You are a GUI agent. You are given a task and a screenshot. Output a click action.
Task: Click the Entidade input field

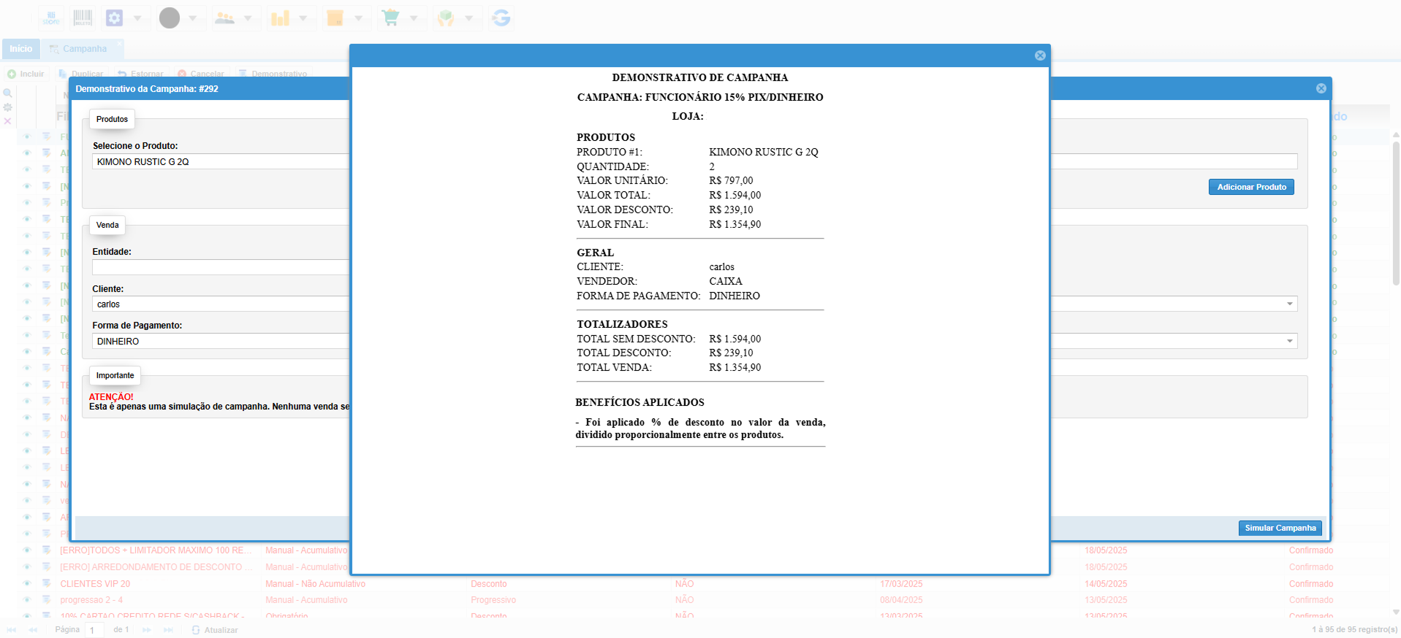pyautogui.click(x=219, y=267)
